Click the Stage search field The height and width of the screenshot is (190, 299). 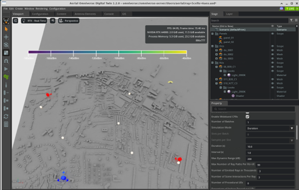coord(250,20)
